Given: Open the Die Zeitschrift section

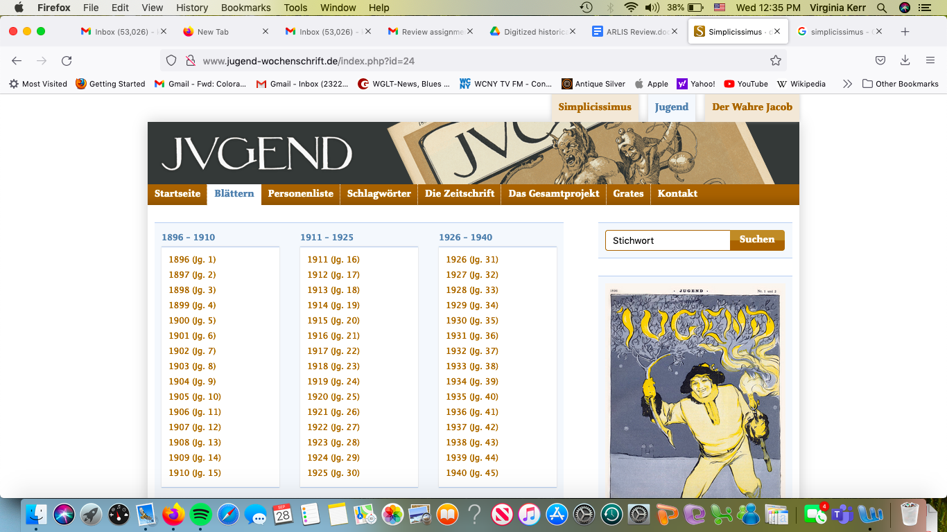Looking at the screenshot, I should [x=460, y=194].
